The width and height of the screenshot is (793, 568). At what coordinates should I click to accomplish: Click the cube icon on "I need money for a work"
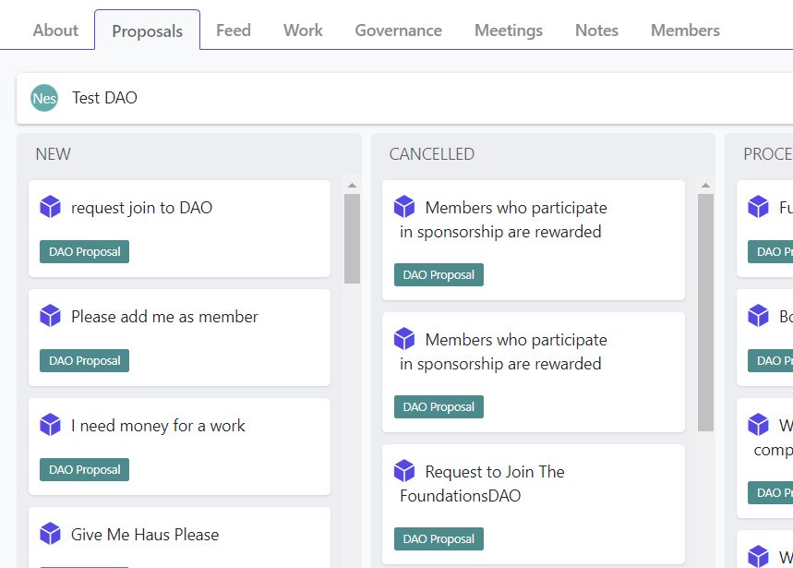coord(50,424)
